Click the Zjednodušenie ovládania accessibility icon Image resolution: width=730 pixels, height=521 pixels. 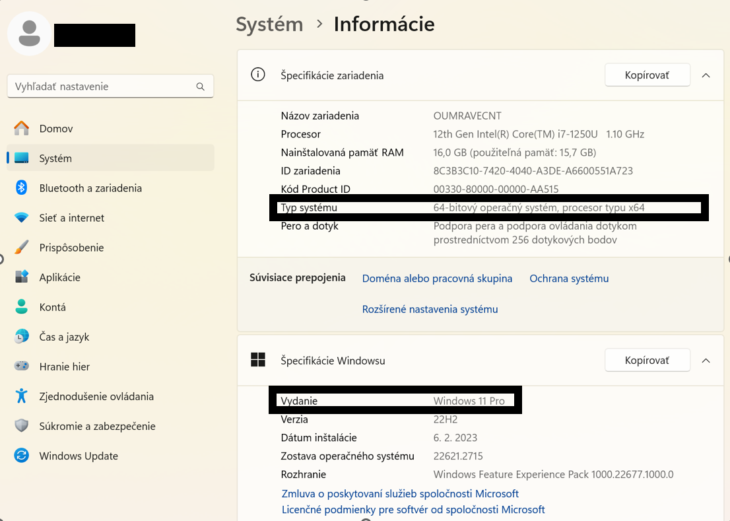(21, 396)
